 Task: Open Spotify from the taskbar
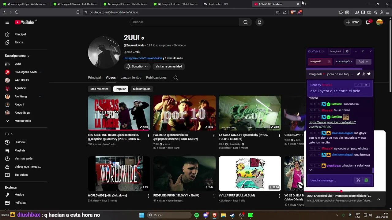(197, 215)
